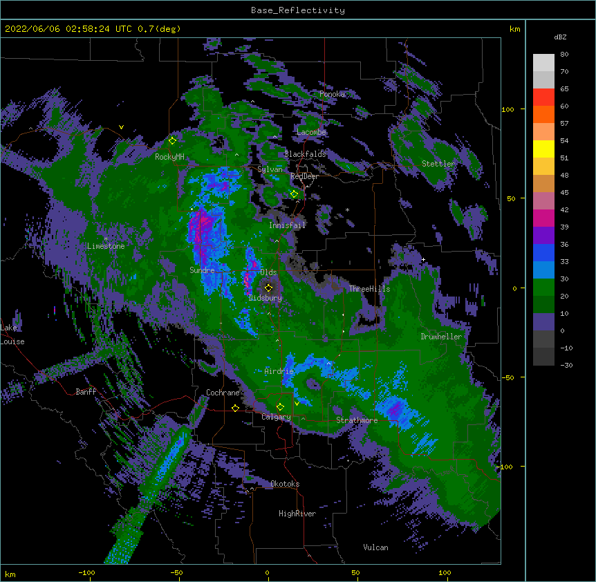Click the Airdrie label
Screen dimensions: 596x582
(279, 371)
